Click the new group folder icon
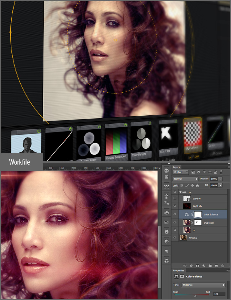231x300 pixels. [x=210, y=266]
